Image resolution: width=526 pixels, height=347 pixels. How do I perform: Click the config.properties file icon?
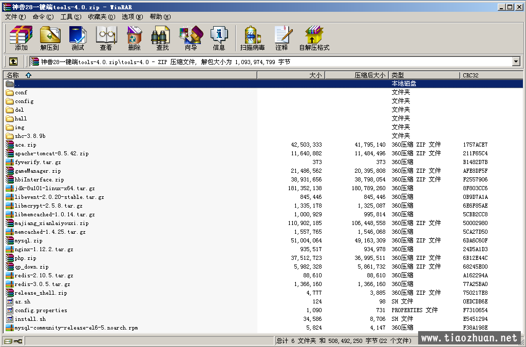10,310
